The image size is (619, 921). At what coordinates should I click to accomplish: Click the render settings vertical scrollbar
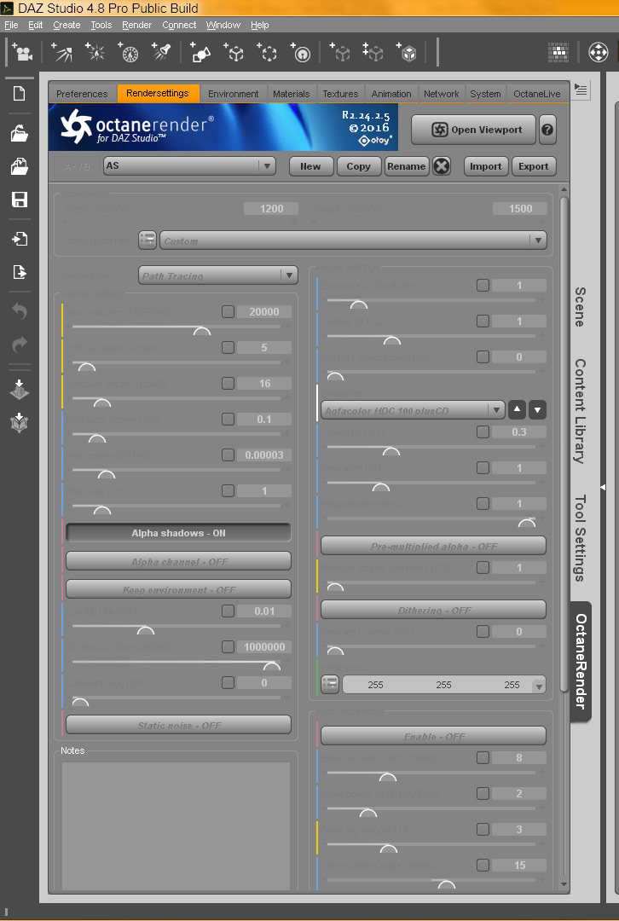pos(564,443)
